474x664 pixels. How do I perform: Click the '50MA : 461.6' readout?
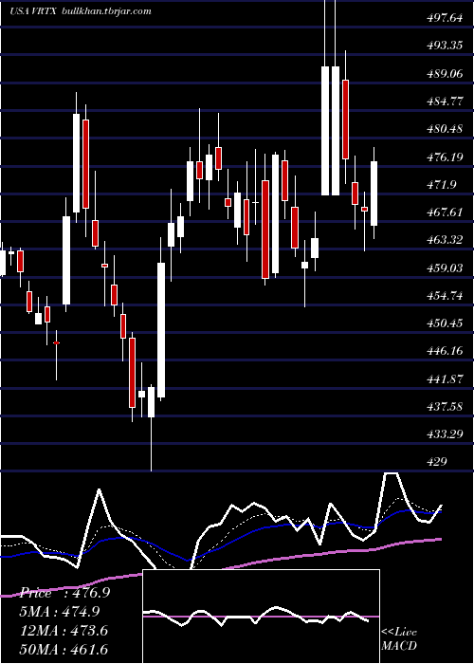pos(65,649)
